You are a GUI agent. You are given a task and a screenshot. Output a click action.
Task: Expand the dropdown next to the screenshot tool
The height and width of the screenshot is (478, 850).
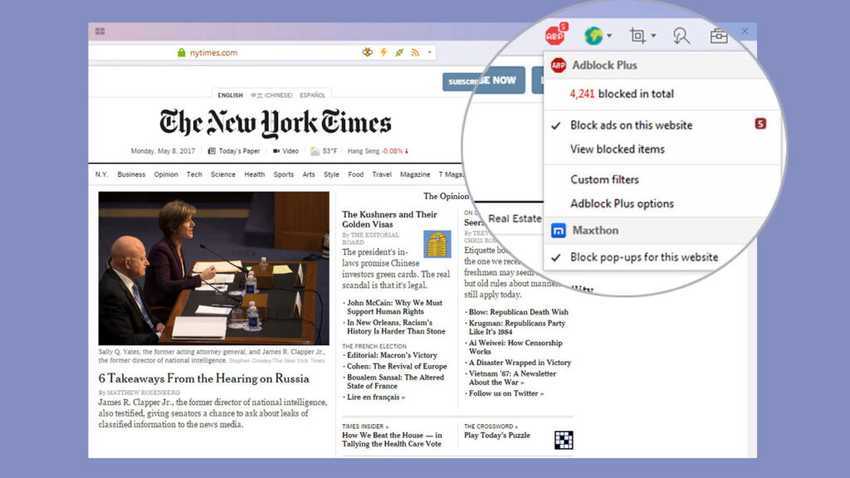click(652, 37)
